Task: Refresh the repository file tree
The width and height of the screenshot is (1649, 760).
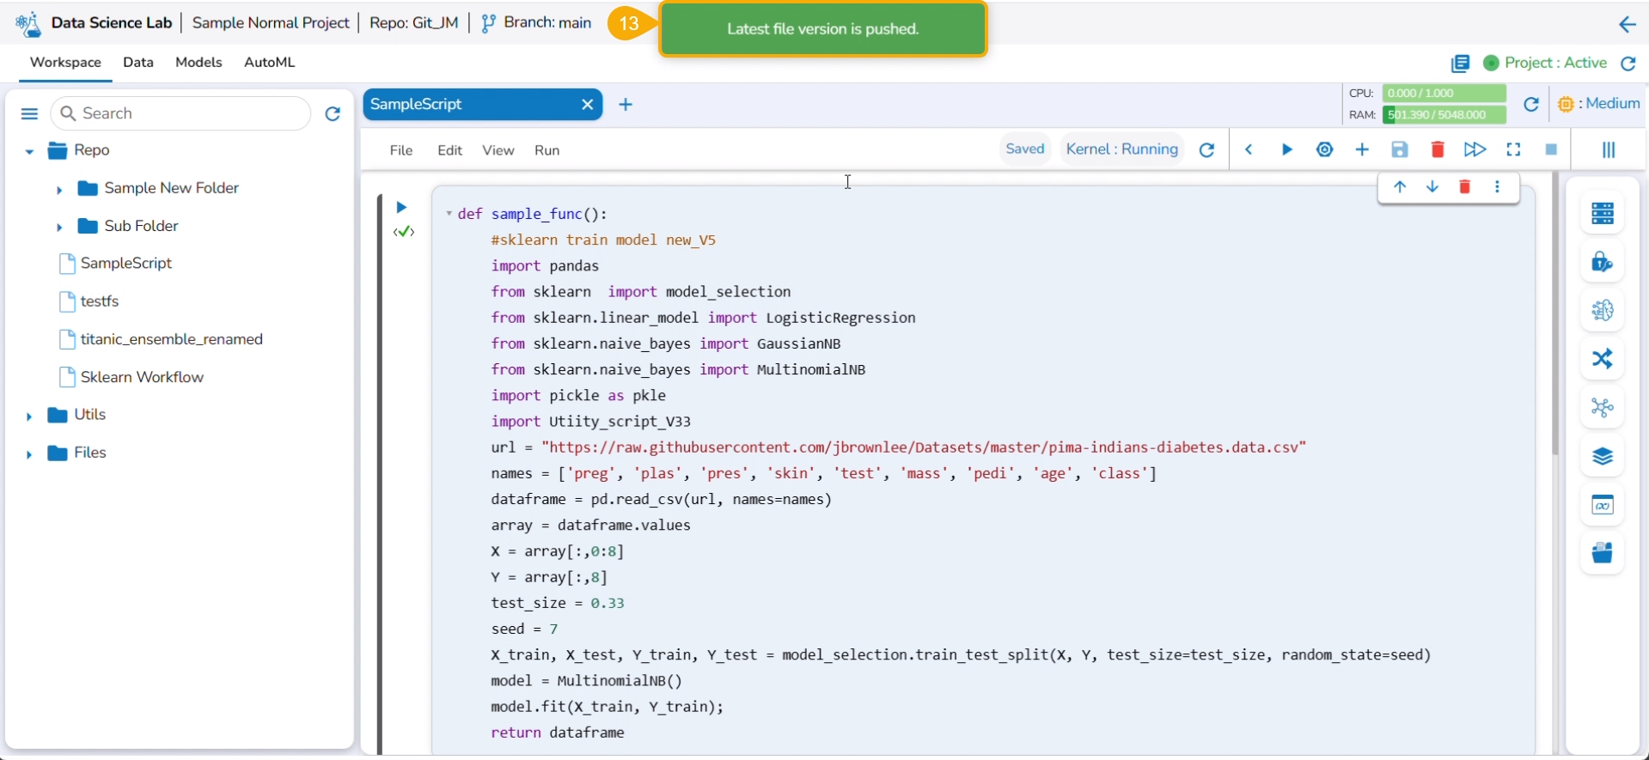Action: point(333,114)
